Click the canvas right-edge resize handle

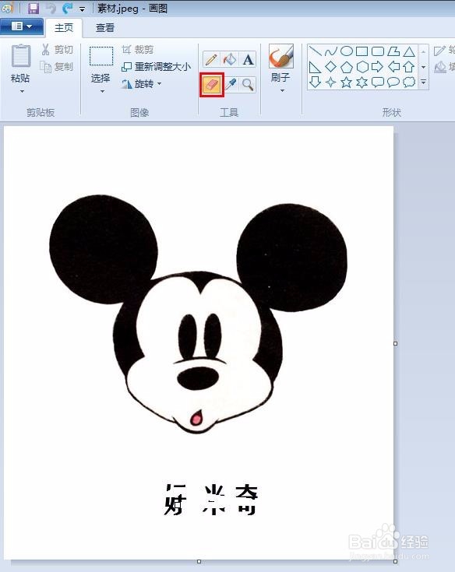coord(396,343)
